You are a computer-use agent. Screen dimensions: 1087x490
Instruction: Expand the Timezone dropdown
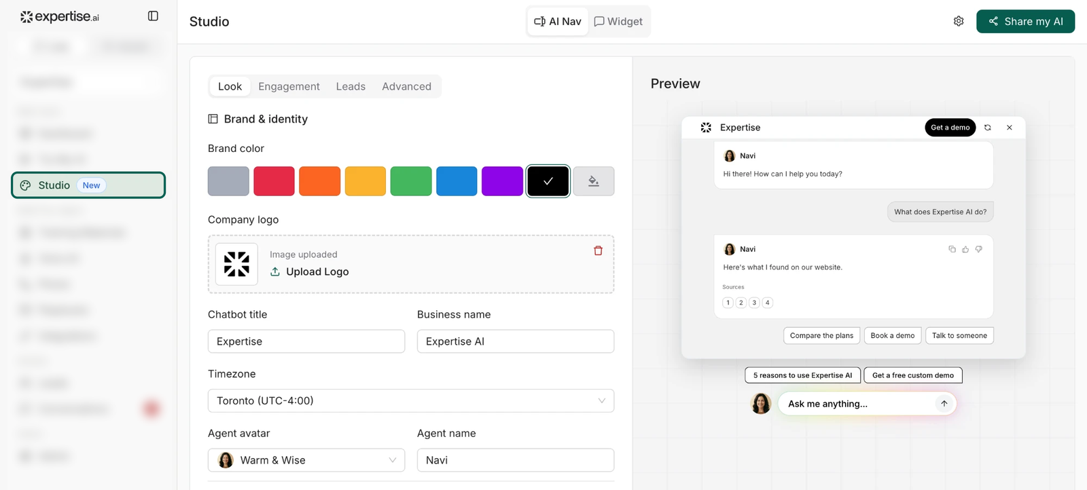tap(411, 401)
